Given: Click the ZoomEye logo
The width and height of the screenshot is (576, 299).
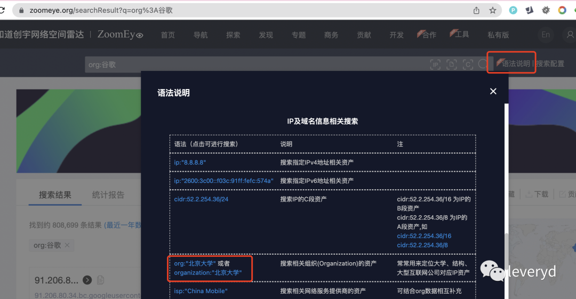Looking at the screenshot, I should tap(120, 35).
